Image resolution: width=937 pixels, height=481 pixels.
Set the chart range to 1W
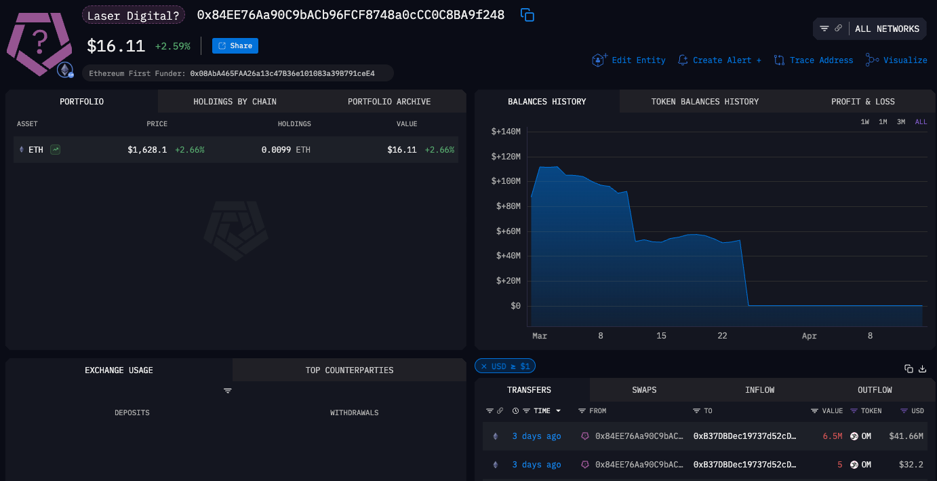864,122
